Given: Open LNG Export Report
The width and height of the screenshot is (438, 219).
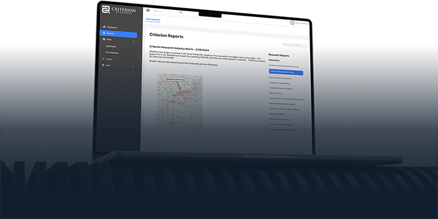Looking at the screenshot, I should (x=276, y=93).
